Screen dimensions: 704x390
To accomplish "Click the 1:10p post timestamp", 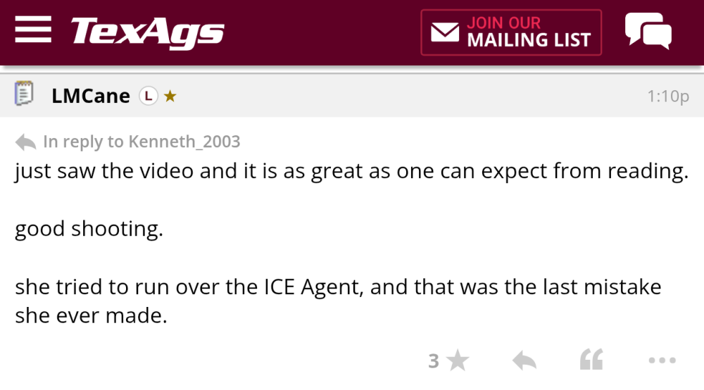I will click(x=668, y=96).
